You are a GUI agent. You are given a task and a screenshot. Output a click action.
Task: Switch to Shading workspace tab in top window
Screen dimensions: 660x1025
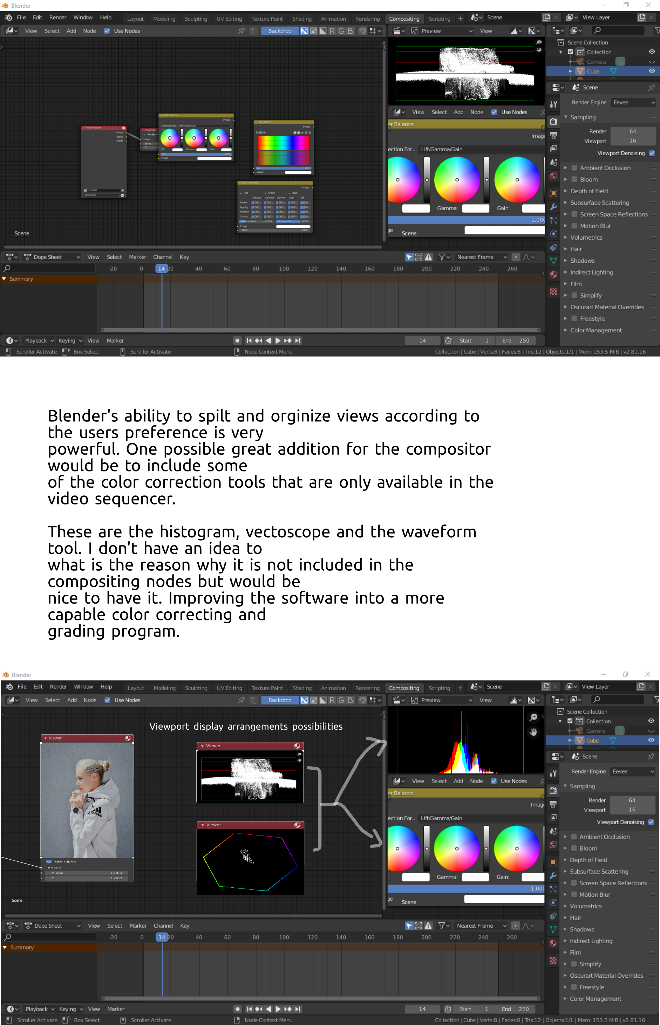point(302,19)
